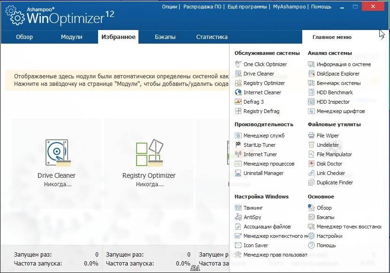
Task: Launch File Manipulator from the menu
Action: coord(330,154)
